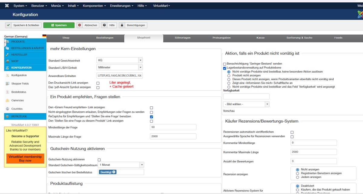This screenshot has height=194, width=363.
Task: Click the Konfiguration wrench icon in sidebar
Action: [x=8, y=75]
